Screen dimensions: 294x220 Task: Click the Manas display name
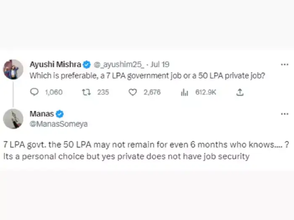coord(42,114)
